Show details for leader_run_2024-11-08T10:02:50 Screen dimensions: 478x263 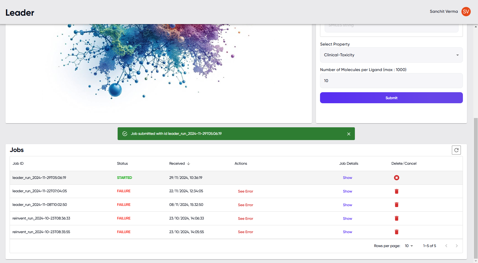point(347,205)
